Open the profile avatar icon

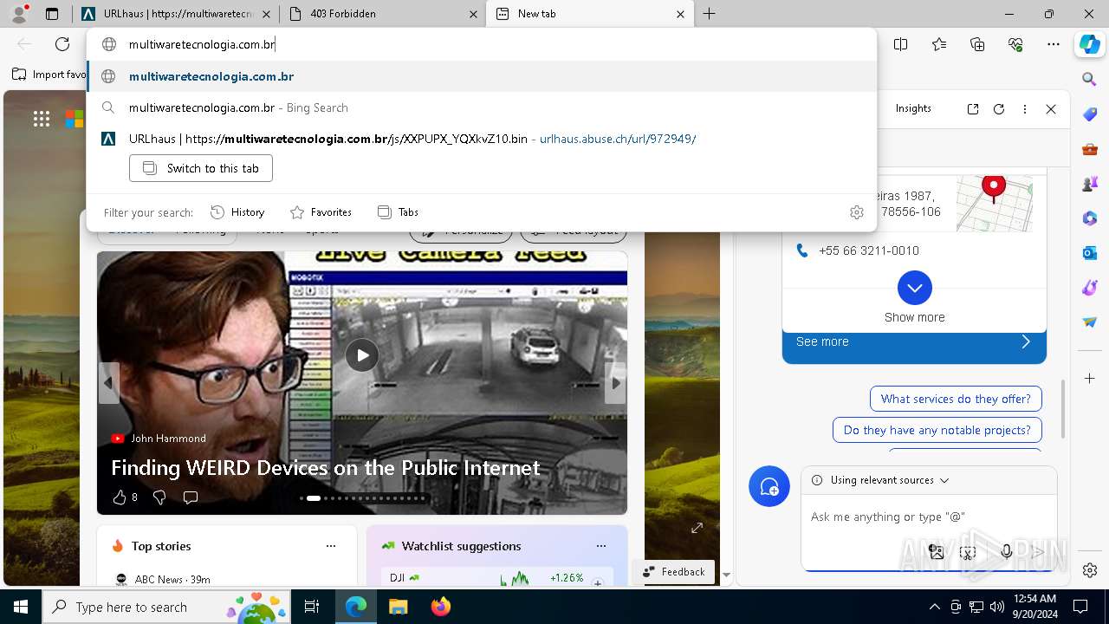click(x=18, y=14)
